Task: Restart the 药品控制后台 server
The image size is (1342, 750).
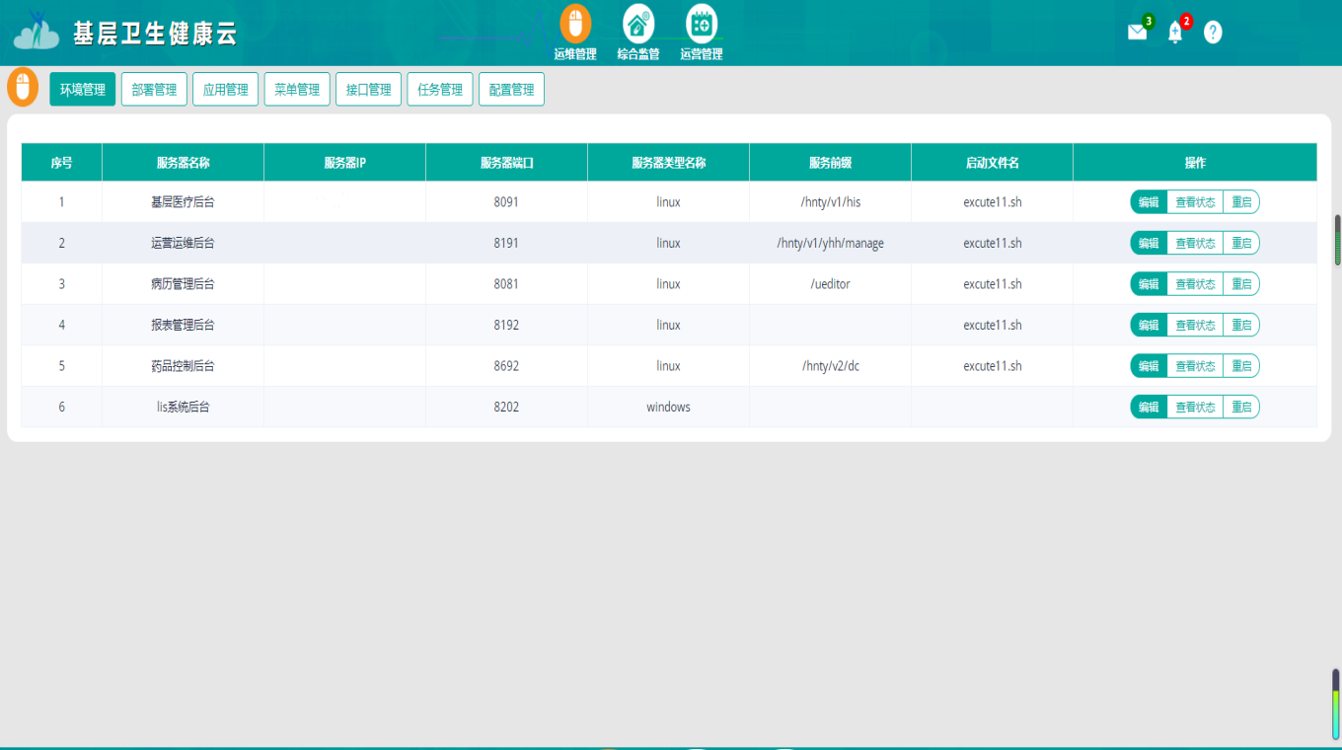Action: click(1241, 366)
